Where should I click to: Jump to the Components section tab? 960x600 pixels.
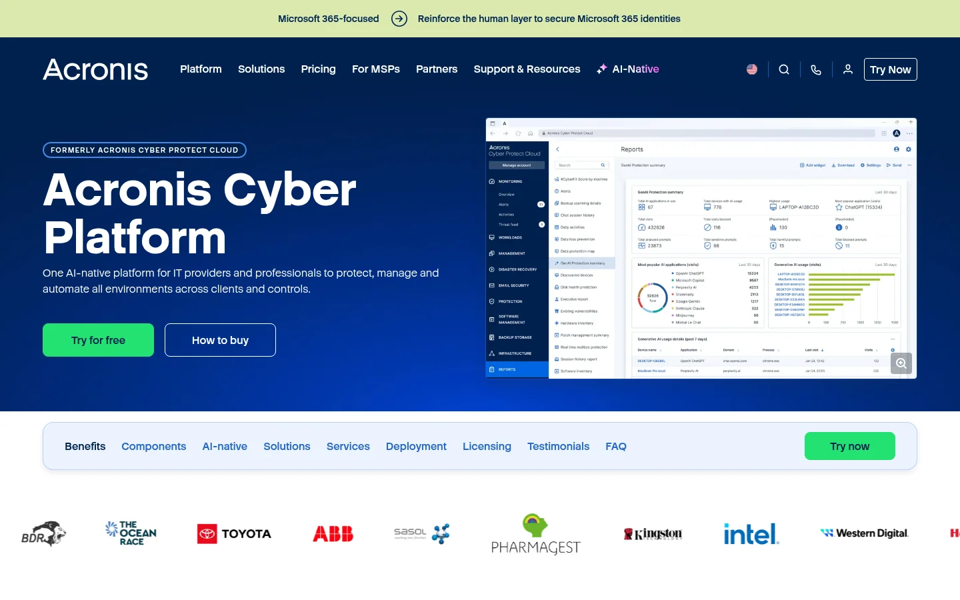click(153, 446)
